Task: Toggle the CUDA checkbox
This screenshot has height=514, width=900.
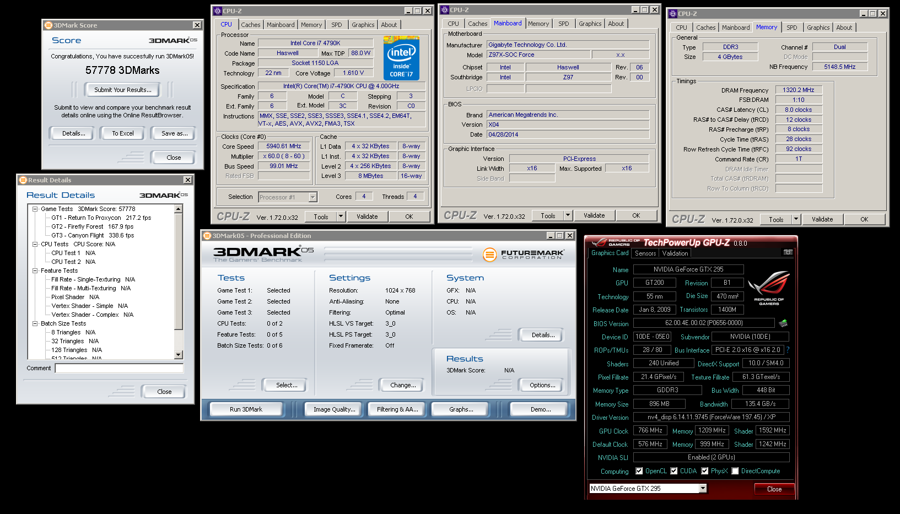Action: pos(674,471)
